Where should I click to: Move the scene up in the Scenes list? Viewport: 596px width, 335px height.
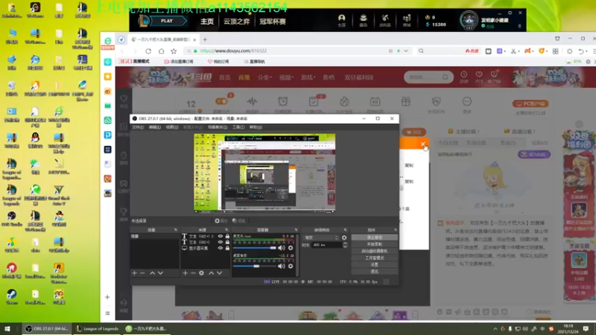(152, 272)
